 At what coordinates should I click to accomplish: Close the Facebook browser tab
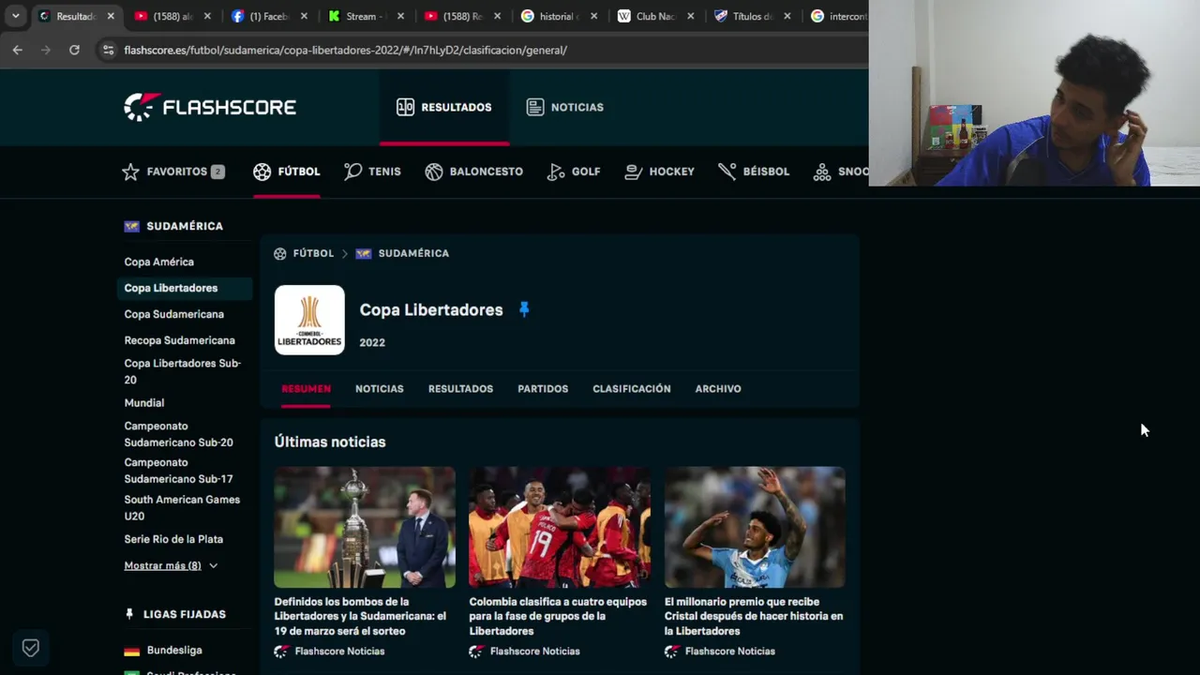tap(304, 16)
